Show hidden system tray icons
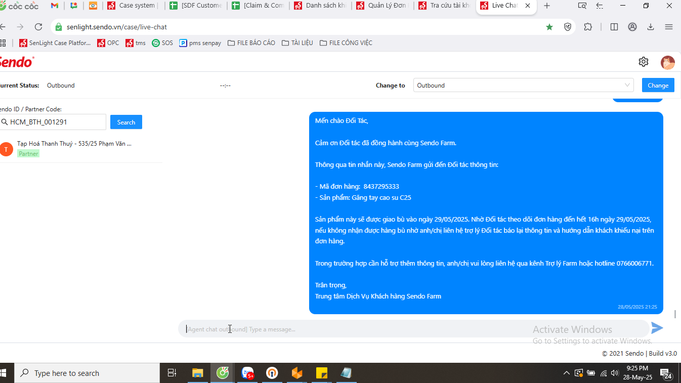Image resolution: width=681 pixels, height=383 pixels. tap(567, 373)
